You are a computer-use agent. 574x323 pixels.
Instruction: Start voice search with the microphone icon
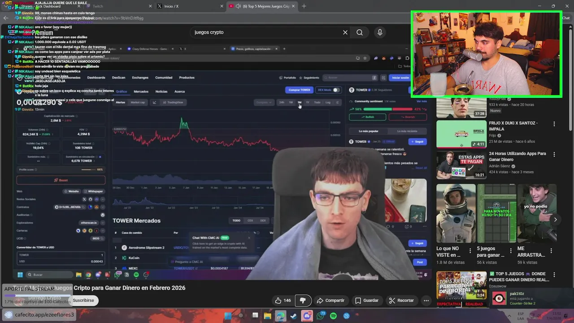[x=380, y=32]
